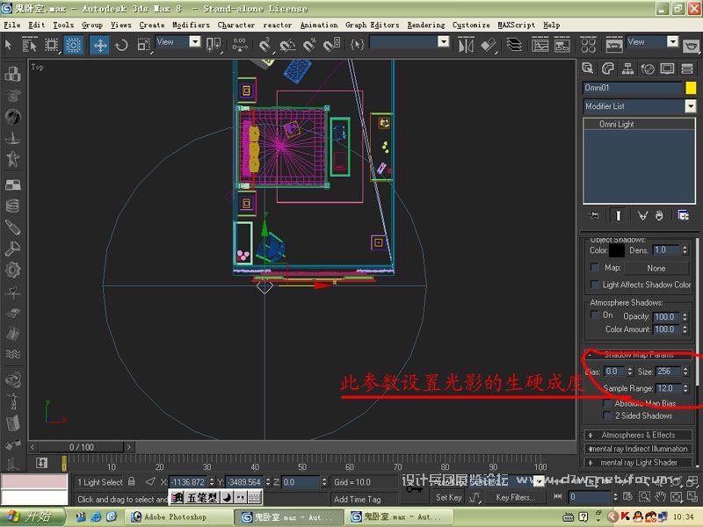This screenshot has width=703, height=527.
Task: Click the Windows Start button
Action: pos(33,516)
